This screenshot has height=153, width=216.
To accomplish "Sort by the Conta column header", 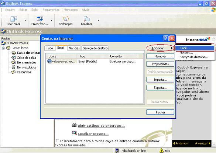I will pos(61,56).
